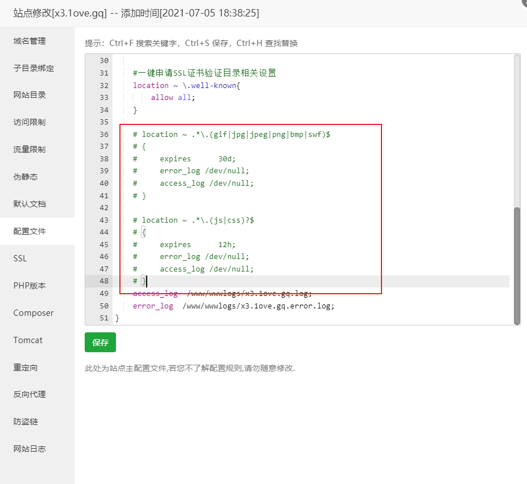Switch to 子目录绑定 section
Viewport: 527px width, 484px height.
click(34, 68)
